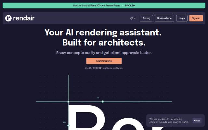This screenshot has height=130, width=208.
Task: Click the Book a demo button
Action: coord(164,18)
